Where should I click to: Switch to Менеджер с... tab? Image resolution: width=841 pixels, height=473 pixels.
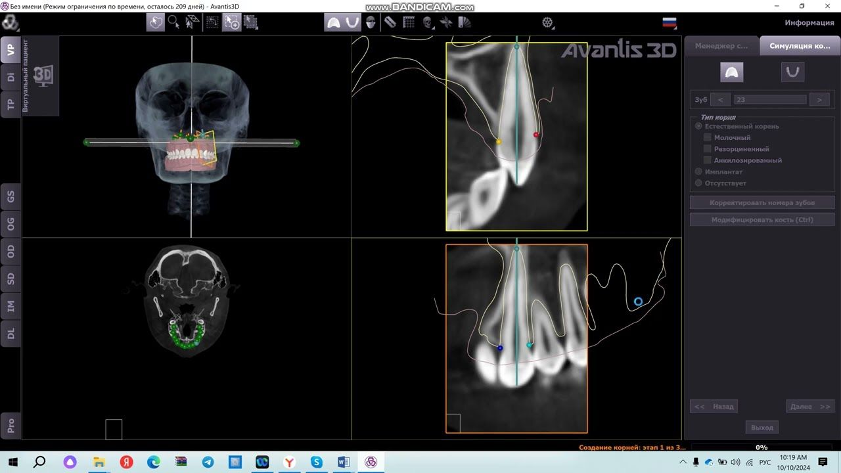tap(721, 46)
